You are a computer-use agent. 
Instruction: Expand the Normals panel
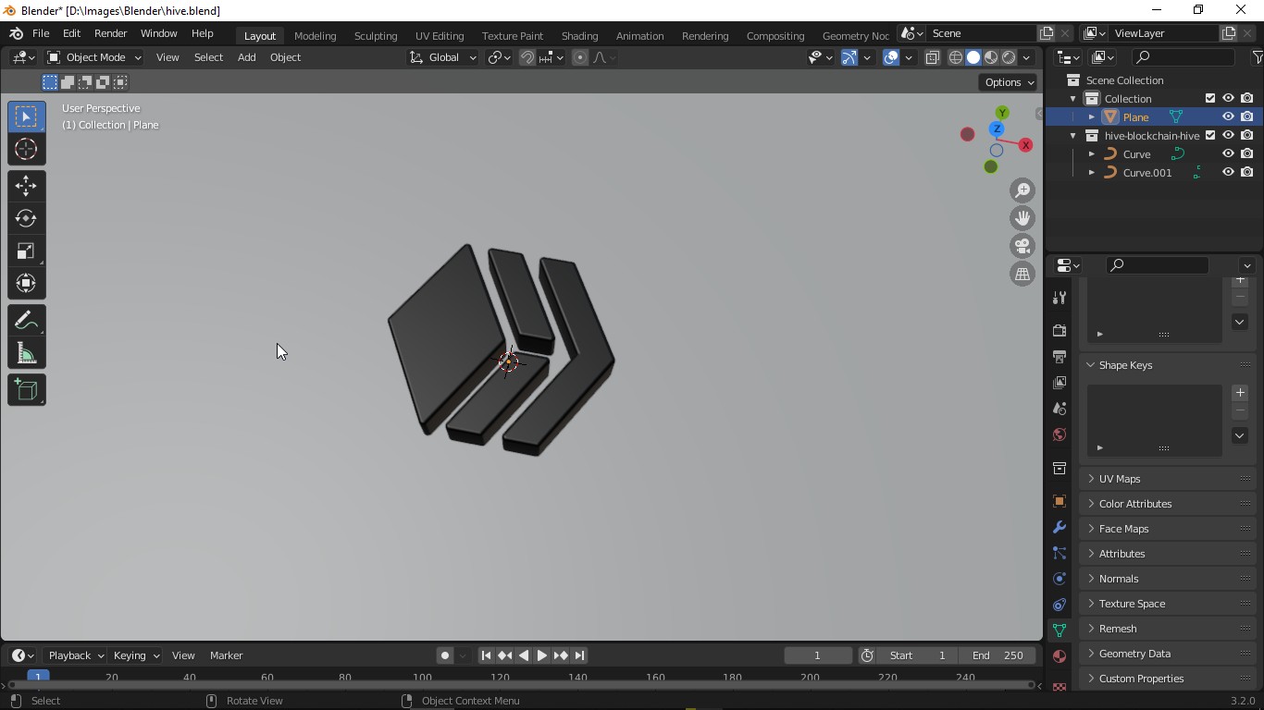[x=1167, y=579]
